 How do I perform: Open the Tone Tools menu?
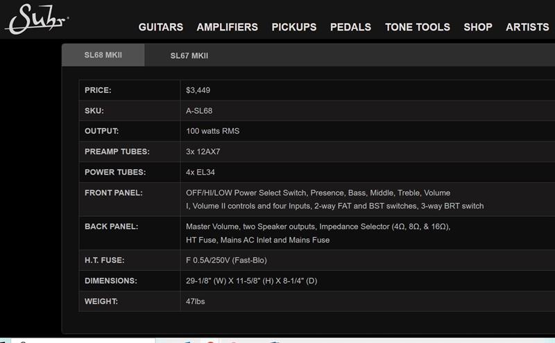point(418,27)
